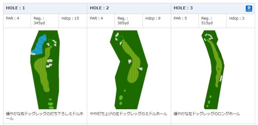The image size is (258, 125).
Task: Click the Hdcp : 9 cell
Action: pyautogui.click(x=157, y=21)
